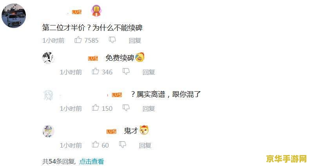Like the 属实离谱 reply with 150 likes
The image size is (309, 166).
96,108
